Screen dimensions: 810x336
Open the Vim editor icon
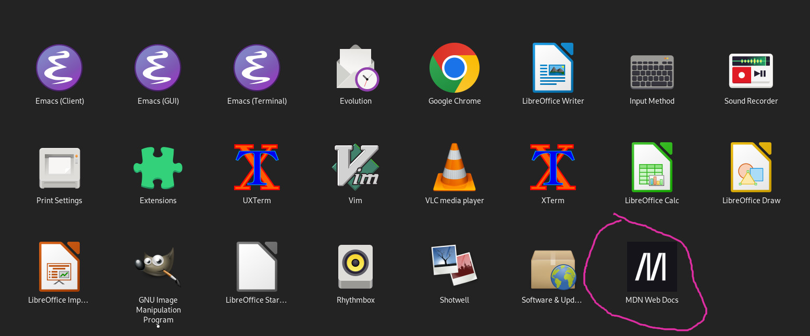[355, 167]
